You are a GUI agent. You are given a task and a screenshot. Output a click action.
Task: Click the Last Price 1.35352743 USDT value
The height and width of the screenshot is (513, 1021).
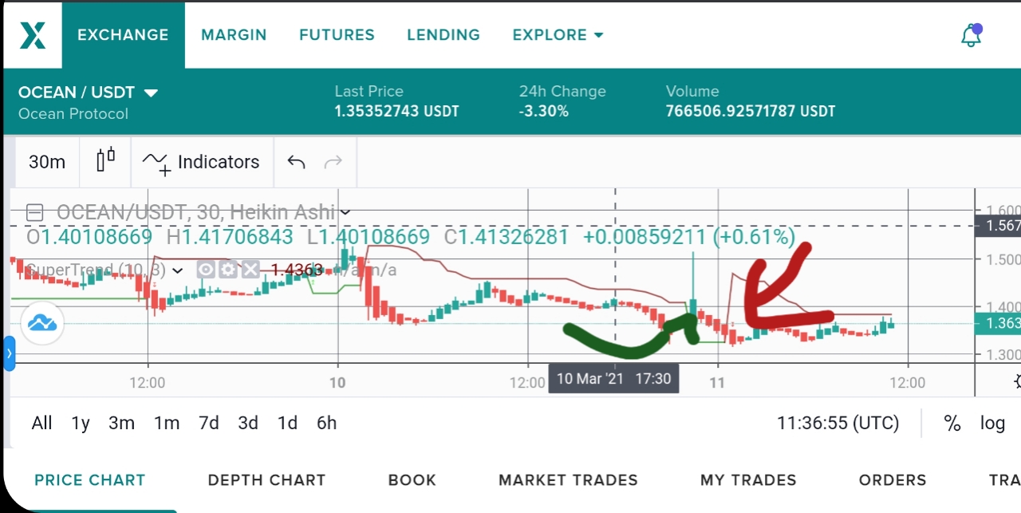pos(396,112)
